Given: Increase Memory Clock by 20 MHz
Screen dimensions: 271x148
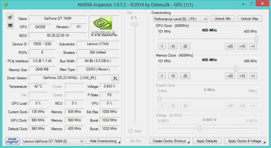Looking at the screenshot, I should (230, 76).
